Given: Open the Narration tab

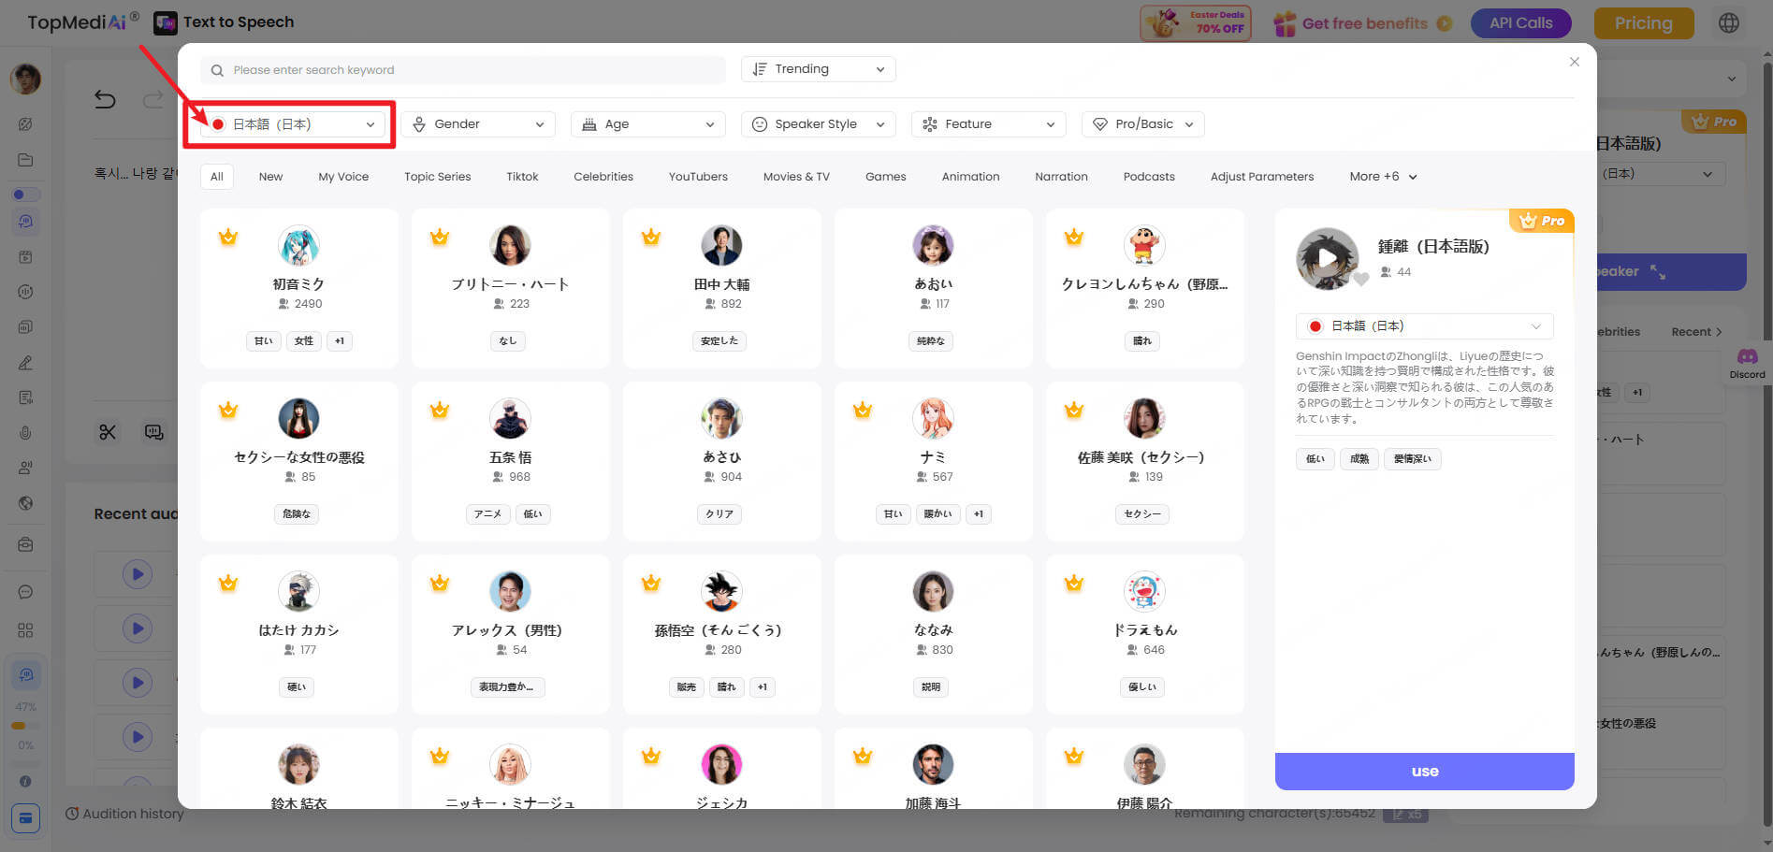Looking at the screenshot, I should pos(1061,177).
